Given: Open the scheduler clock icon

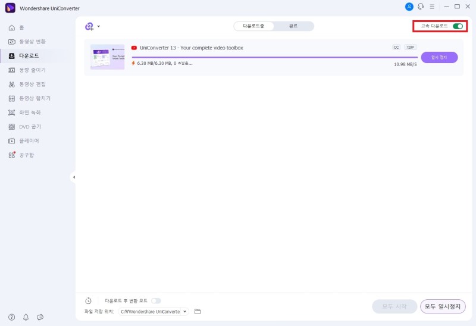Looking at the screenshot, I should [88, 301].
